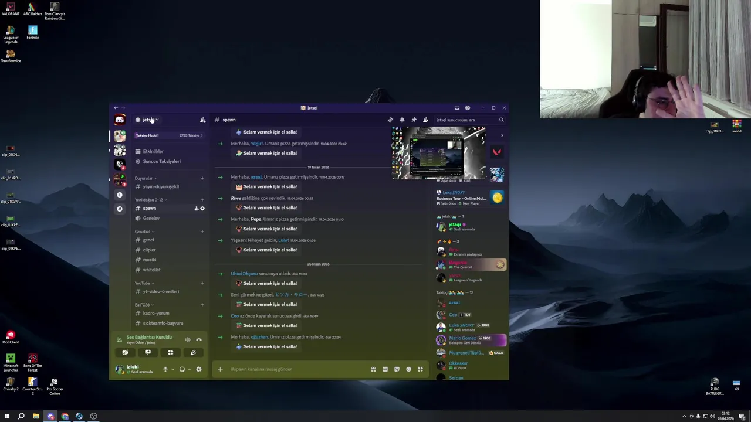Screen dimensions: 751x422
Task: Open Fortnite desktop shortcut
Action: pyautogui.click(x=33, y=32)
